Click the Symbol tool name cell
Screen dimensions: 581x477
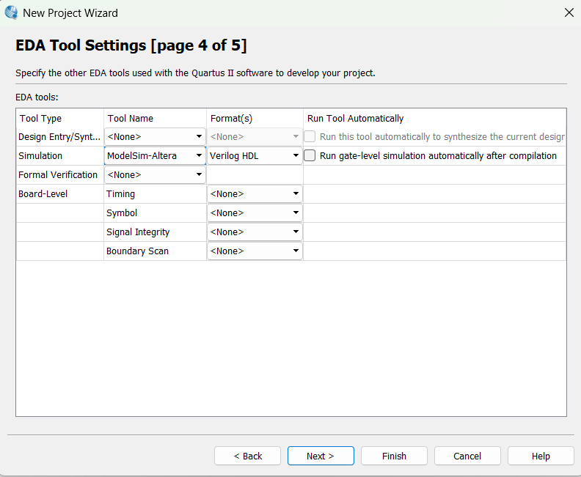(x=155, y=212)
